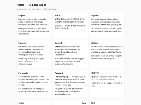Image resolution: width=141 pixels, height=105 pixels.
Task: Click the bold word "Rocks" in English card
Action: pos(21,19)
